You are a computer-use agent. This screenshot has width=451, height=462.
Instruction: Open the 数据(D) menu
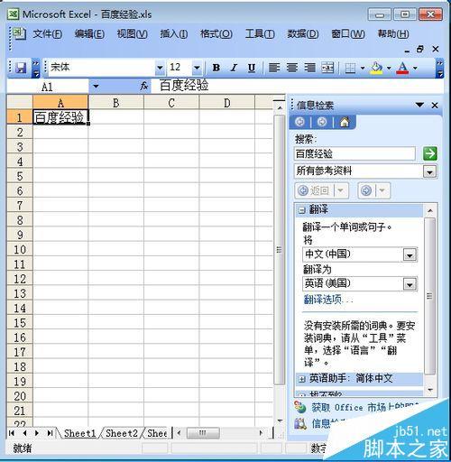point(303,33)
